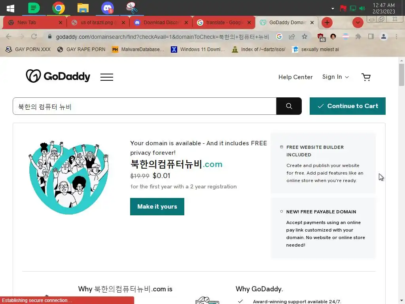Click the FREE WEBSITE BUILDER INCLUDED heading
Viewport: 405px width, 304px height.
click(x=315, y=151)
